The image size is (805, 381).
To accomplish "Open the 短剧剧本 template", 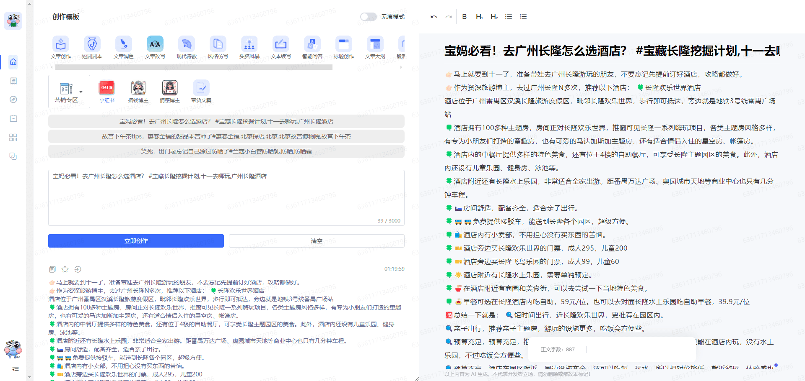I will 92,47.
